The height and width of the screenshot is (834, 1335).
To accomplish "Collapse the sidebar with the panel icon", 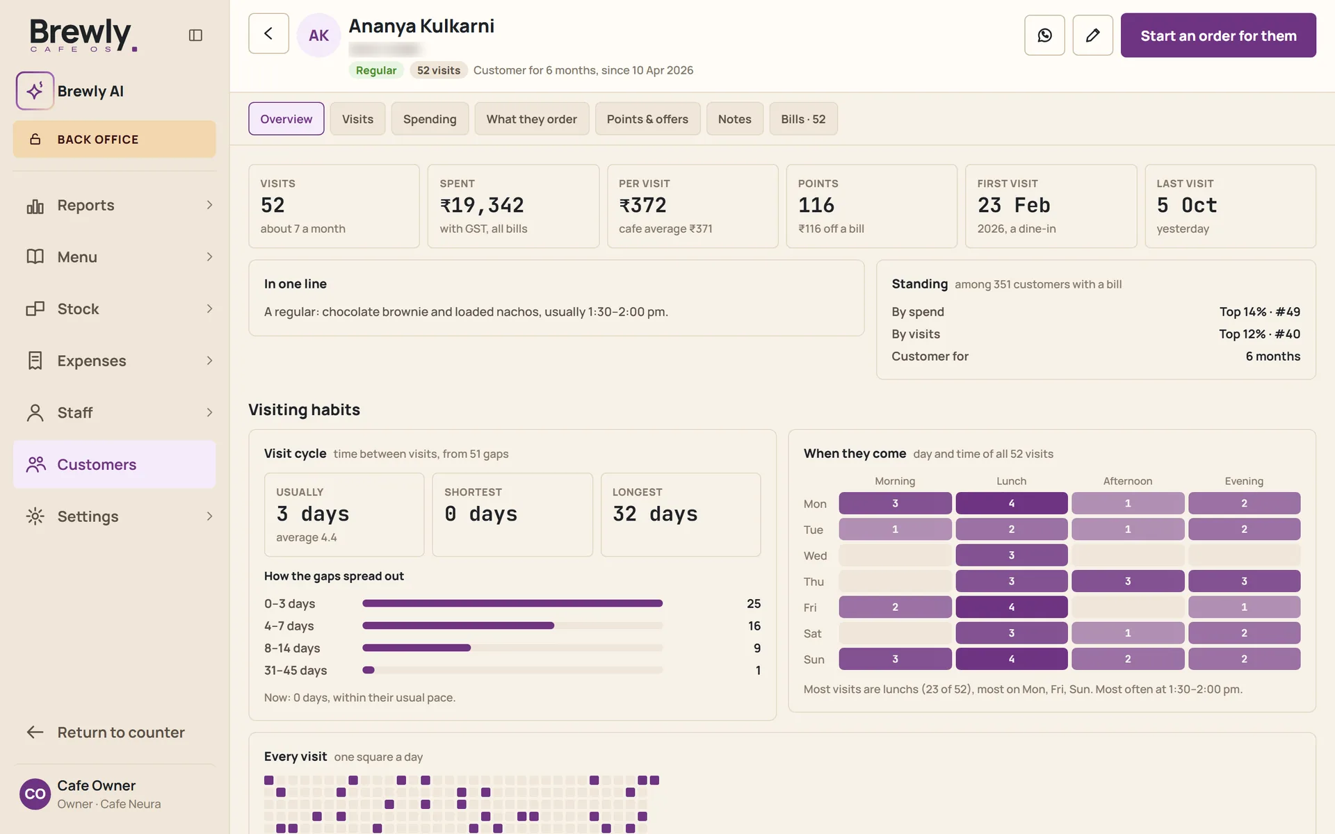I will (x=195, y=35).
